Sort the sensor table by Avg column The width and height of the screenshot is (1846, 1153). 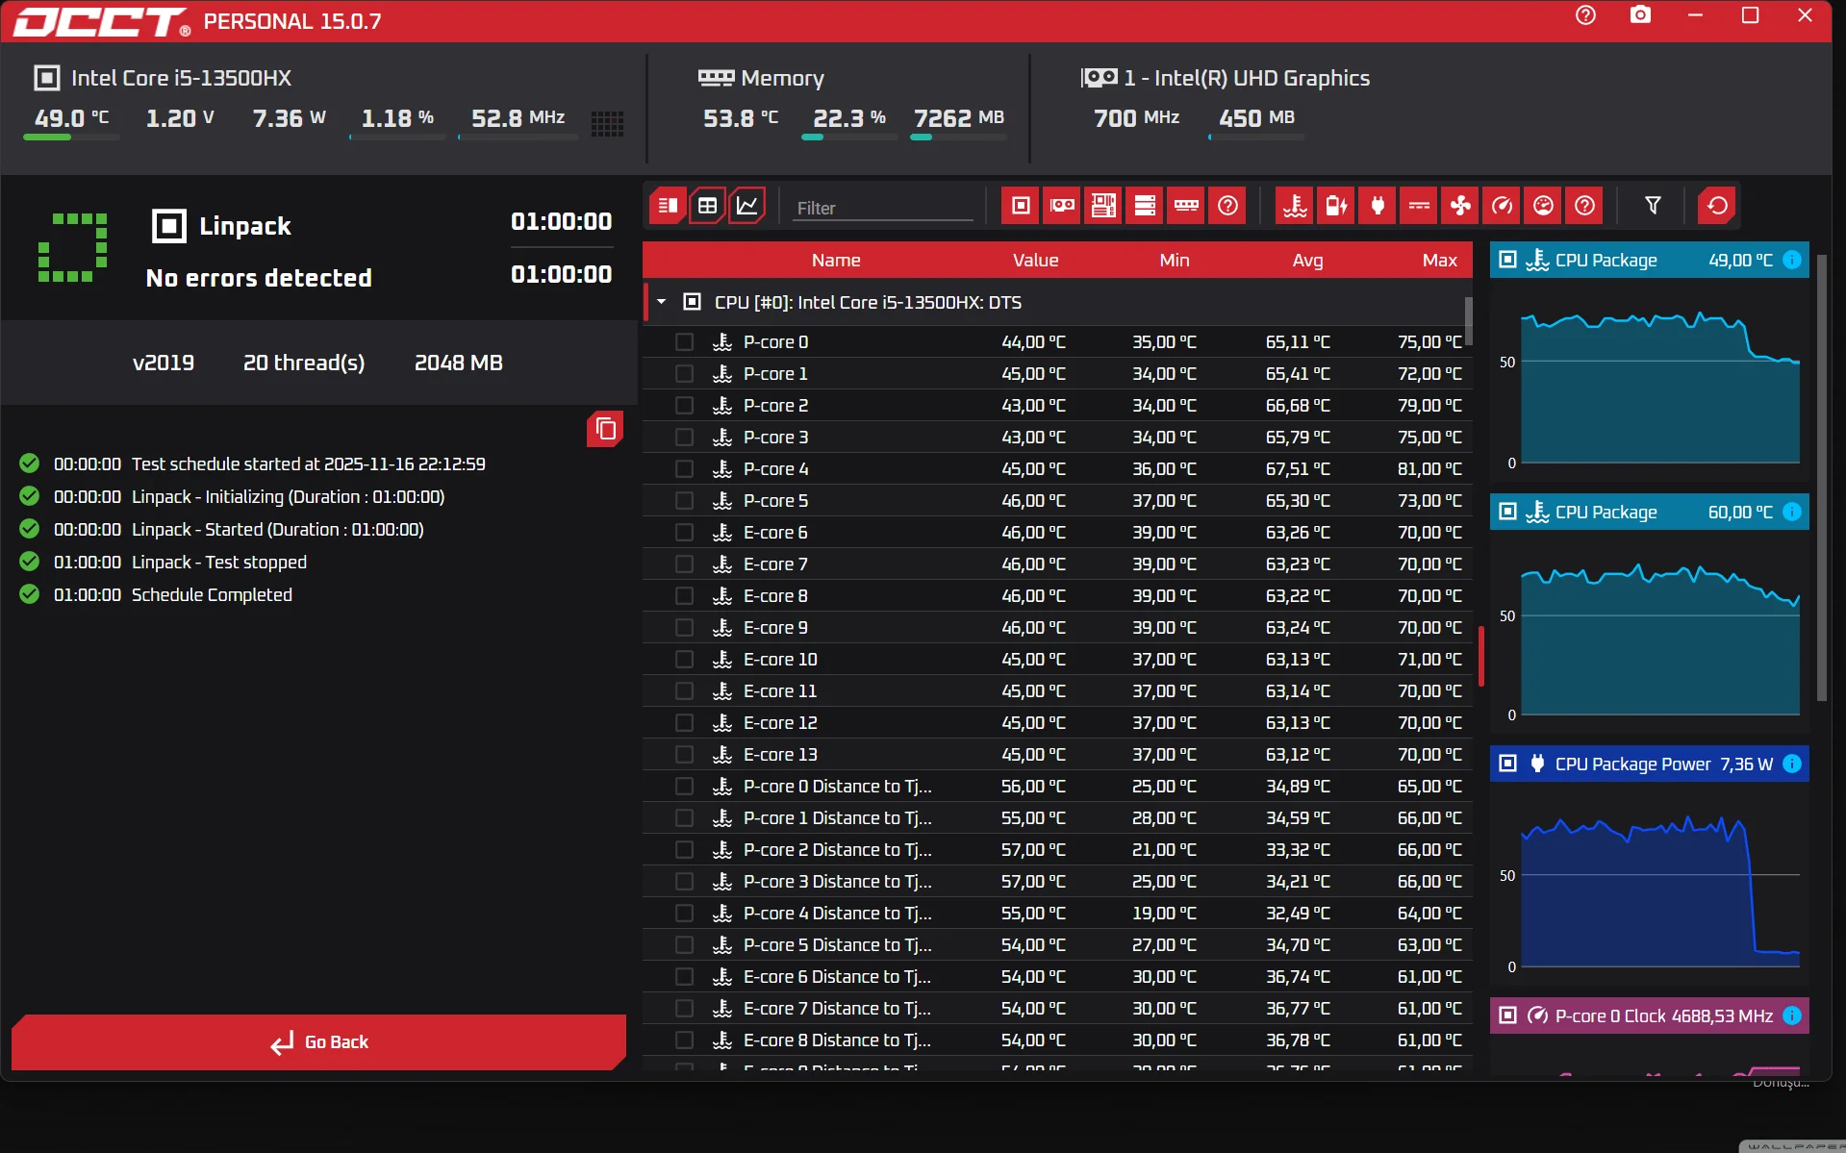pyautogui.click(x=1307, y=260)
